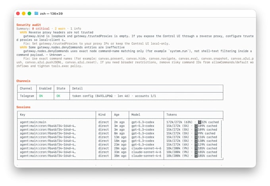The image size is (270, 186).
Task: Click "accounts 1/1" in the Telegram detail
Action: [145, 96]
